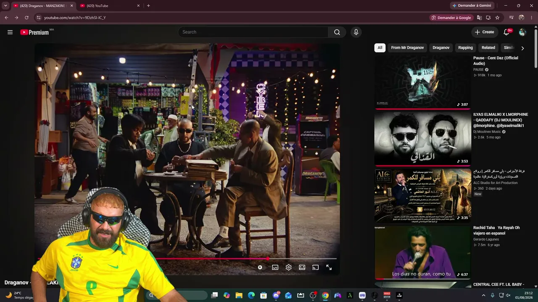This screenshot has width=538, height=302.
Task: Reload the YouTube page
Action: click(26, 18)
